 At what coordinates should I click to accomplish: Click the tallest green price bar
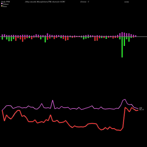click(x=122, y=47)
